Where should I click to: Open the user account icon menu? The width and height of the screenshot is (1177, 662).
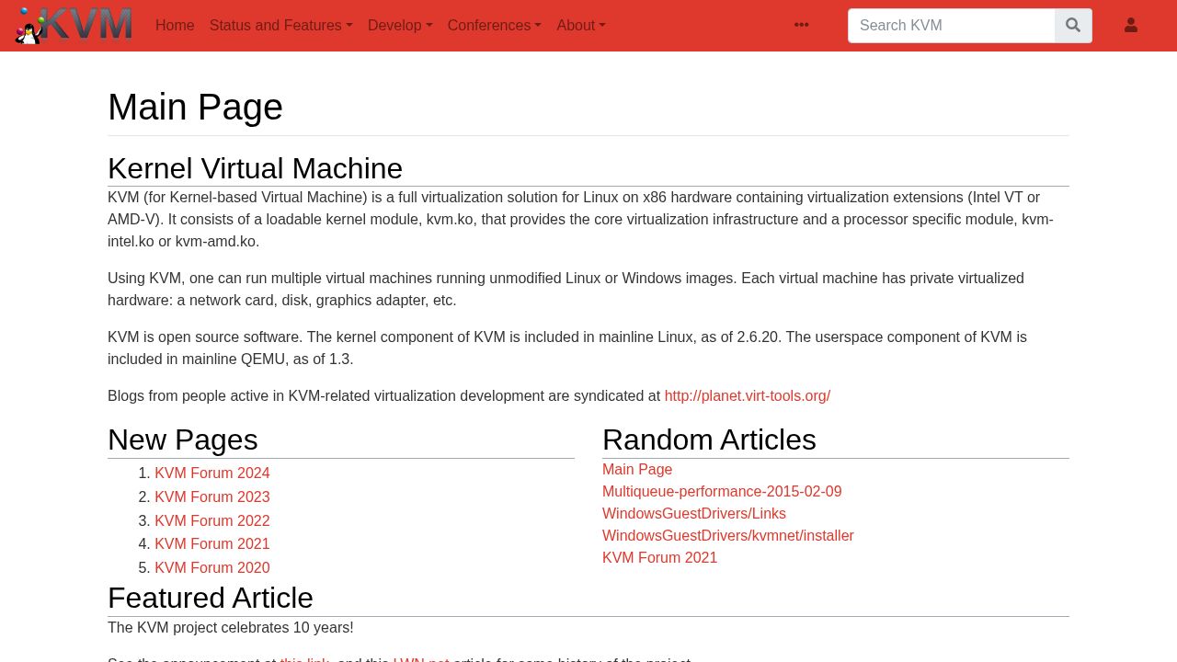point(1131,26)
